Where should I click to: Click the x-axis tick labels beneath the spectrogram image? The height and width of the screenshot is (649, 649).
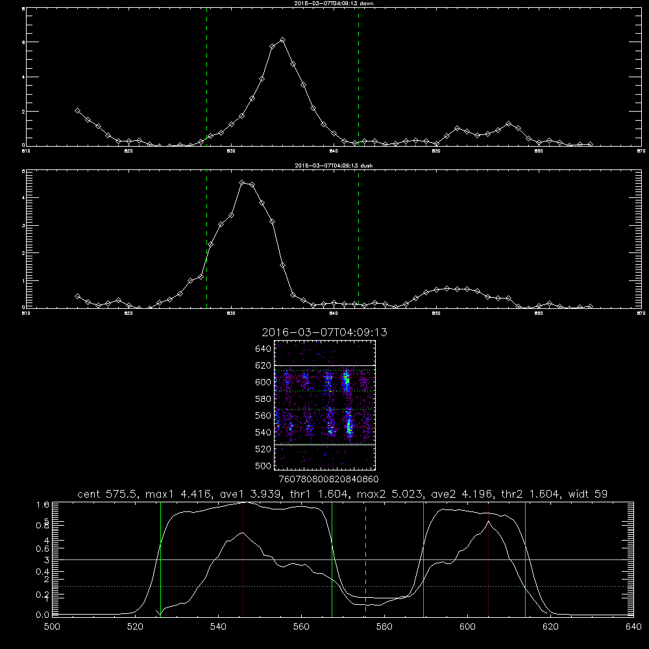point(329,479)
